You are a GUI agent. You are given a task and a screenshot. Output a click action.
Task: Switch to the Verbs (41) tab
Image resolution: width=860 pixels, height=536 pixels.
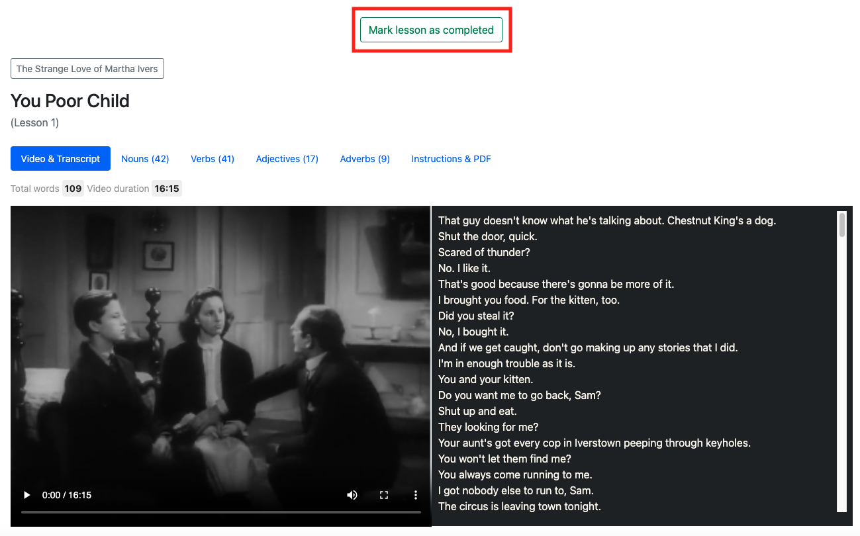(x=213, y=159)
